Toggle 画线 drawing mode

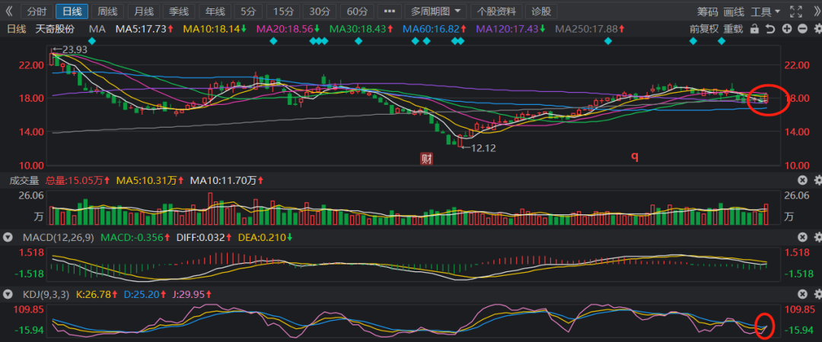734,11
